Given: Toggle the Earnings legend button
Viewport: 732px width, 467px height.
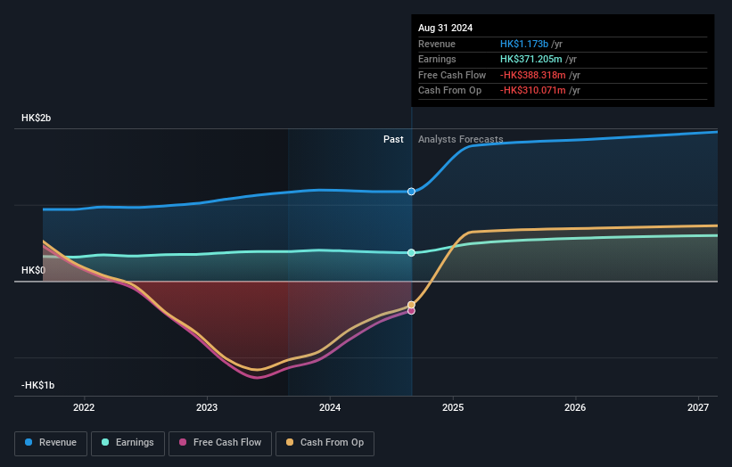Looking at the screenshot, I should pos(127,443).
